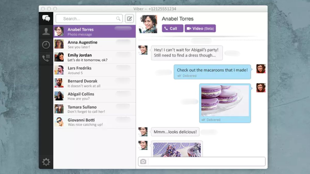The width and height of the screenshot is (310, 174).
Task: Click Tamara Sullano's avatar in list
Action: [x=59, y=109]
